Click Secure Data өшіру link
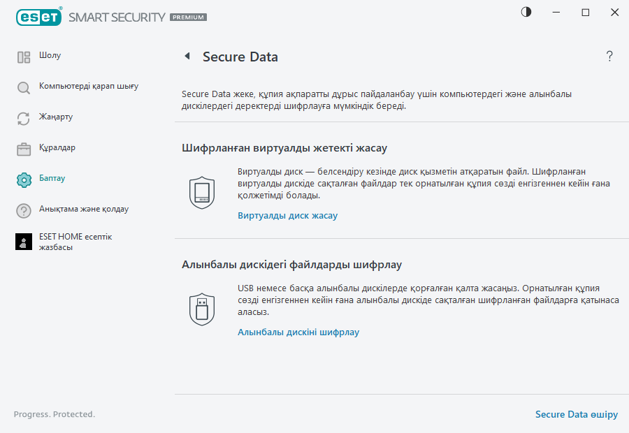Viewport: 629px width, 433px height. [577, 414]
